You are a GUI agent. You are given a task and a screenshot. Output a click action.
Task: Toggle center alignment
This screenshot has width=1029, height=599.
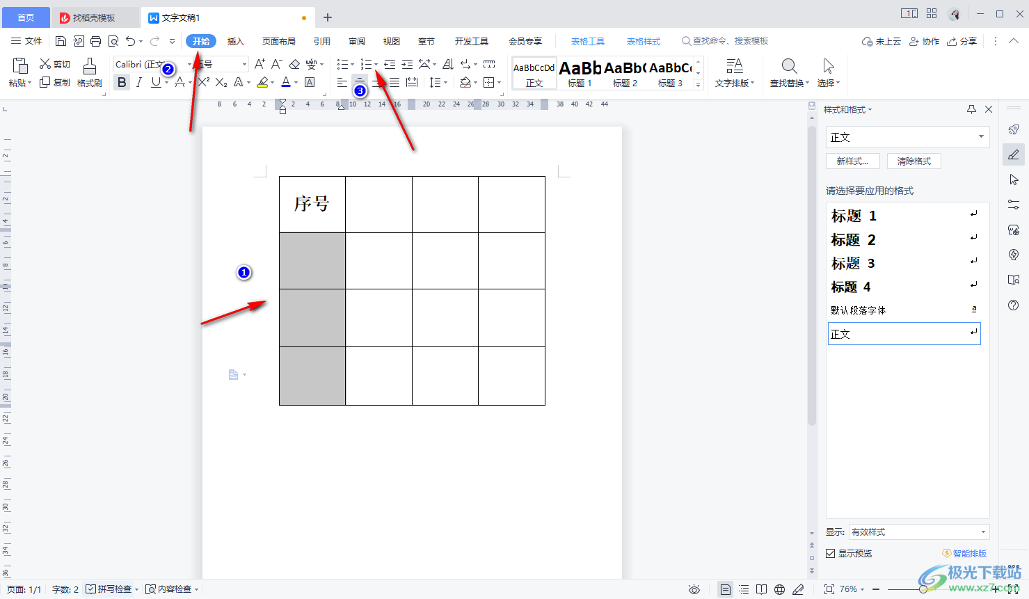[x=360, y=82]
